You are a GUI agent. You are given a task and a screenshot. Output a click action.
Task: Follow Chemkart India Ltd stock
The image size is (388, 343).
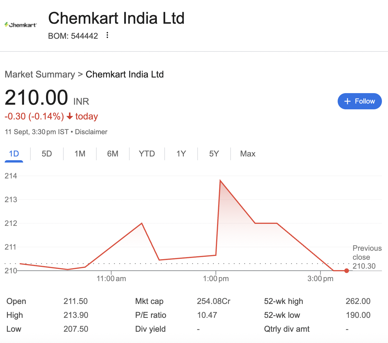(360, 101)
